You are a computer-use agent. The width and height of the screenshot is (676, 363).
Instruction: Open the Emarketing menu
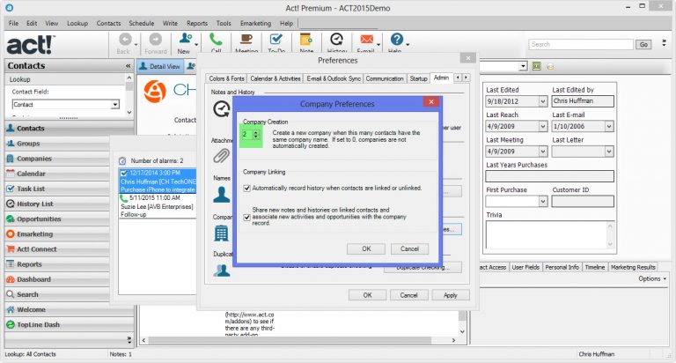point(255,23)
